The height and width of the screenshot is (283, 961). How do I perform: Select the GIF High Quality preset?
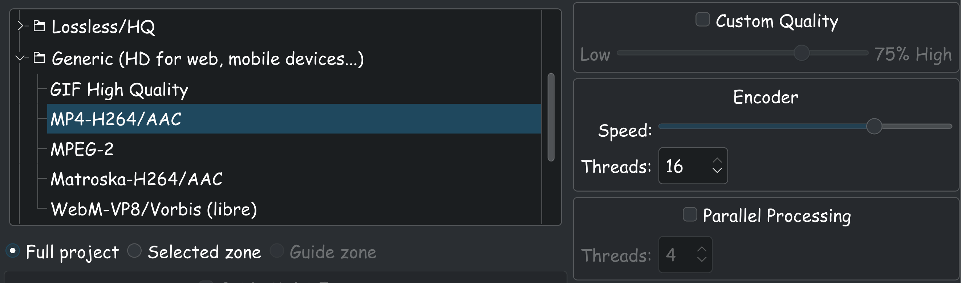(119, 90)
